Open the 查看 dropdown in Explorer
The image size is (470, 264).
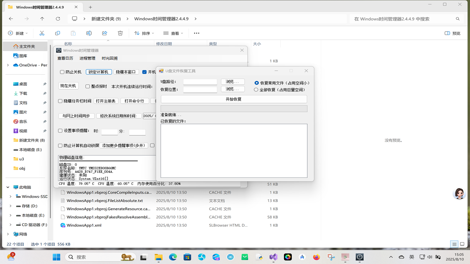173,33
